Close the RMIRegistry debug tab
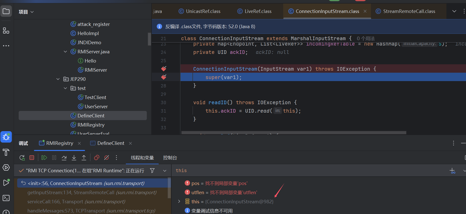 [x=79, y=143]
